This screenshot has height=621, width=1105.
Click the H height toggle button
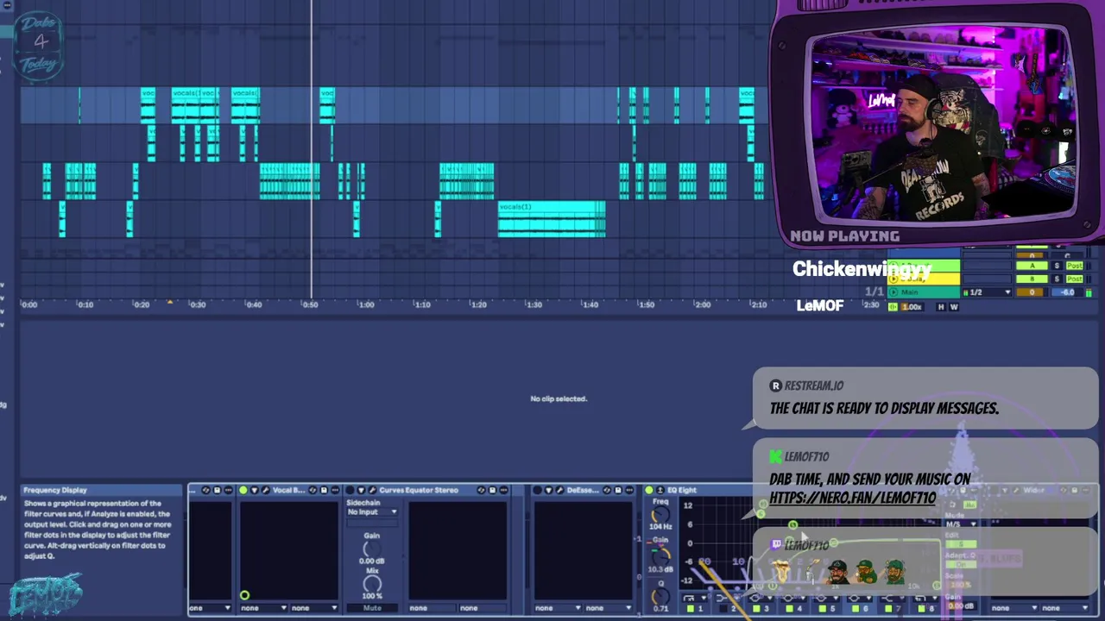[x=941, y=307]
